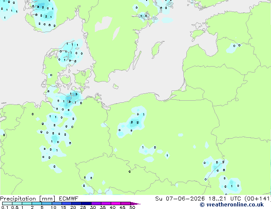This screenshot has height=209, width=271.
Task: Click the 2–5 mm legend color box
Action: click(x=37, y=203)
